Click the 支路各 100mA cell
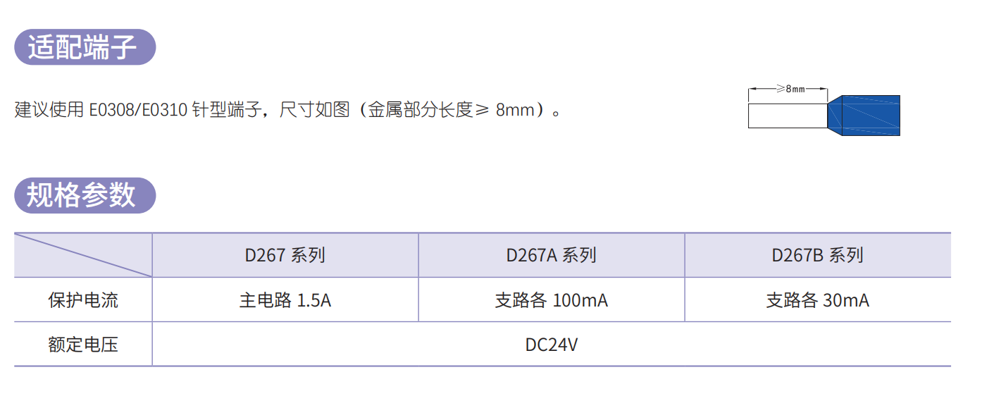The height and width of the screenshot is (408, 982). [x=552, y=300]
